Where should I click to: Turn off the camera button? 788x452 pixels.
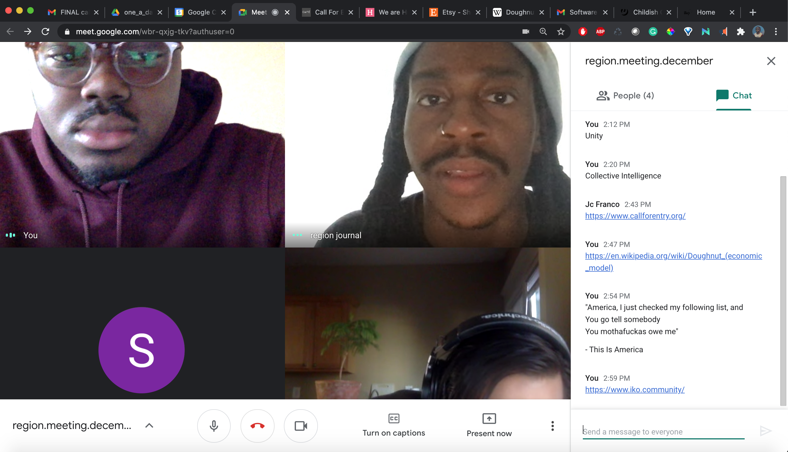click(301, 426)
